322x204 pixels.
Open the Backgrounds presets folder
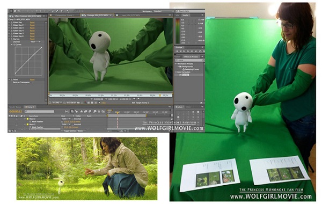click(x=187, y=67)
